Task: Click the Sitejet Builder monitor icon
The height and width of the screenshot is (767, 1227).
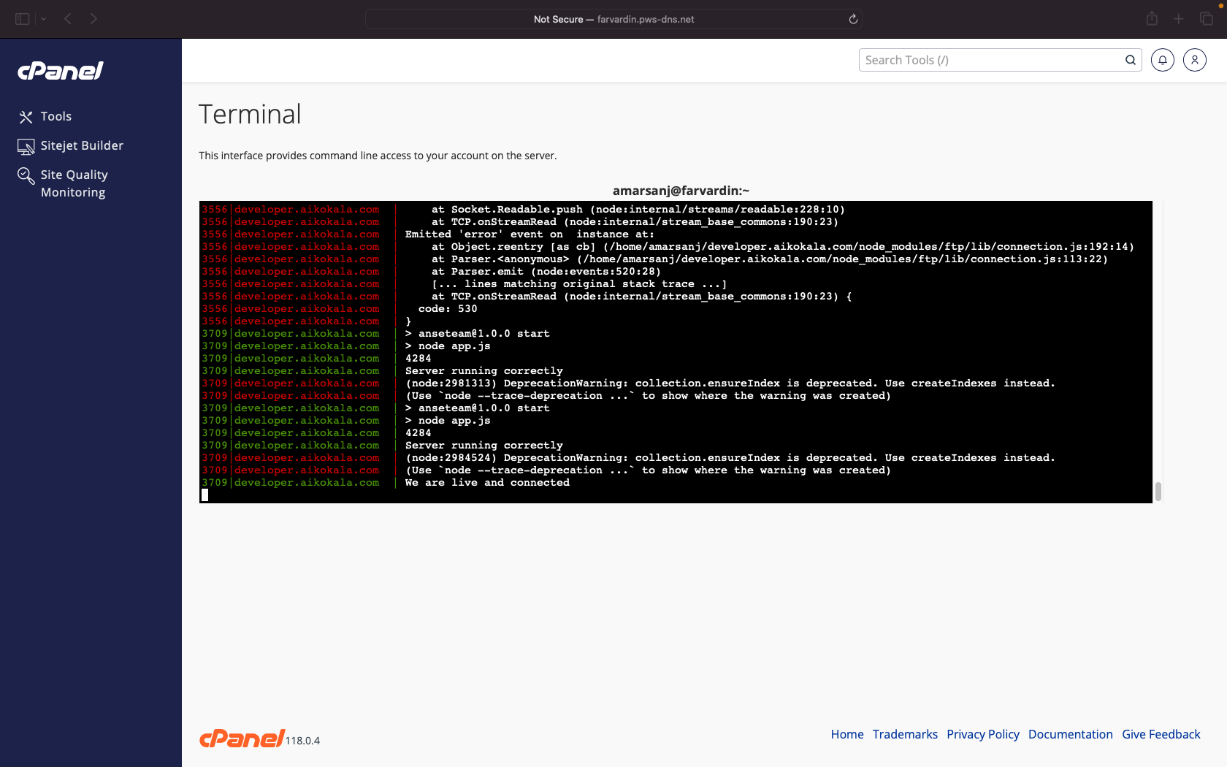Action: click(x=26, y=147)
